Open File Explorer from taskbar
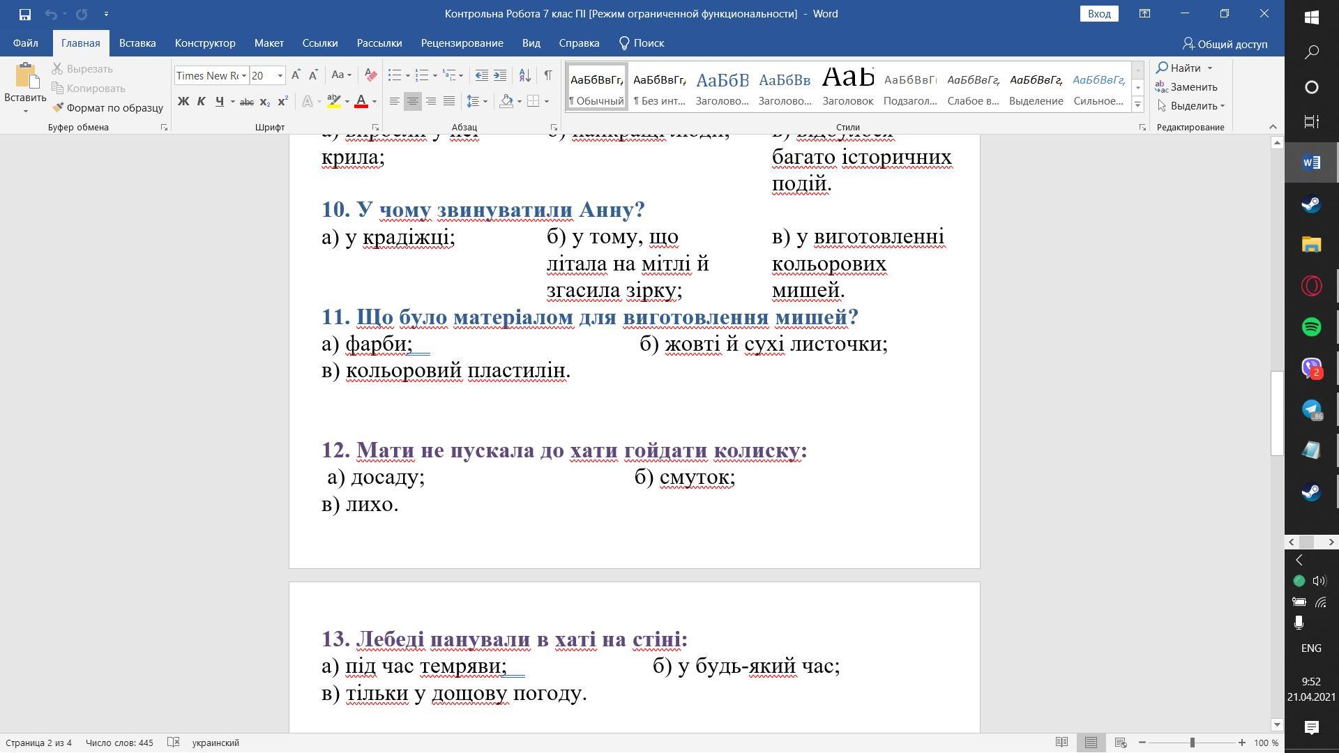This screenshot has height=753, width=1339. tap(1311, 245)
